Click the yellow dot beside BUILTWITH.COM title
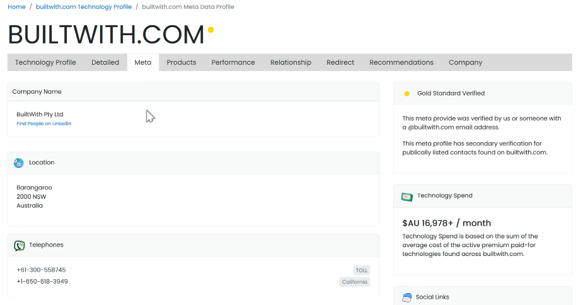This screenshot has width=576, height=305. point(210,30)
